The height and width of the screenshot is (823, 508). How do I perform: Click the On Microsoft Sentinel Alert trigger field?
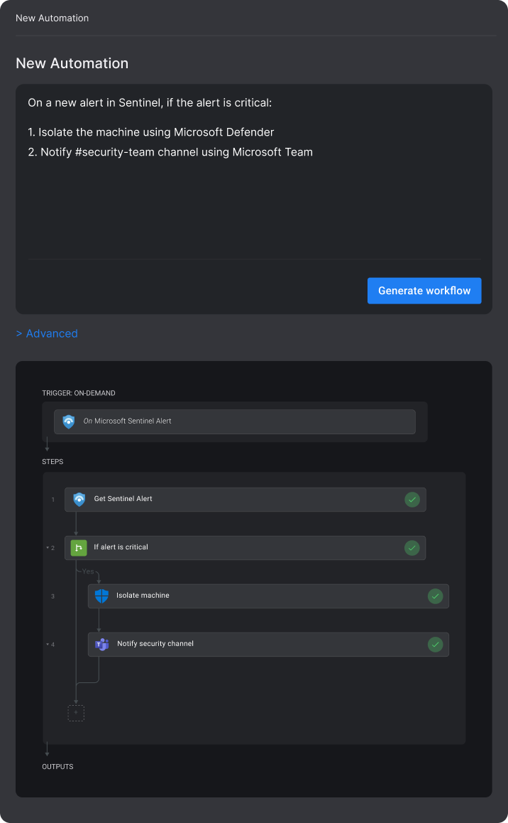tap(234, 421)
